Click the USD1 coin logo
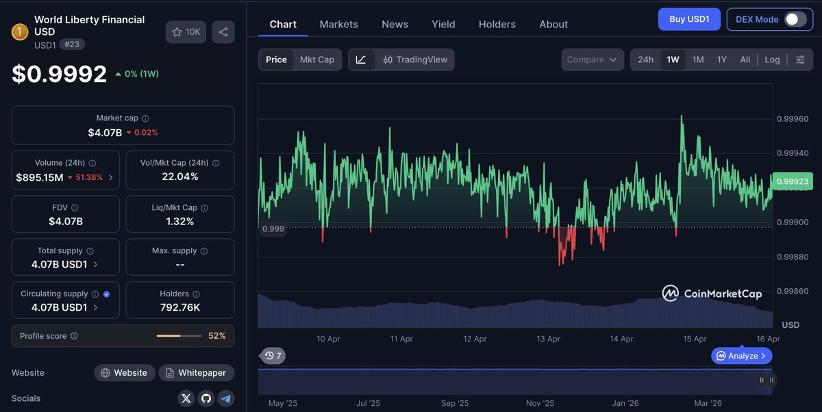The width and height of the screenshot is (822, 412). click(x=20, y=31)
